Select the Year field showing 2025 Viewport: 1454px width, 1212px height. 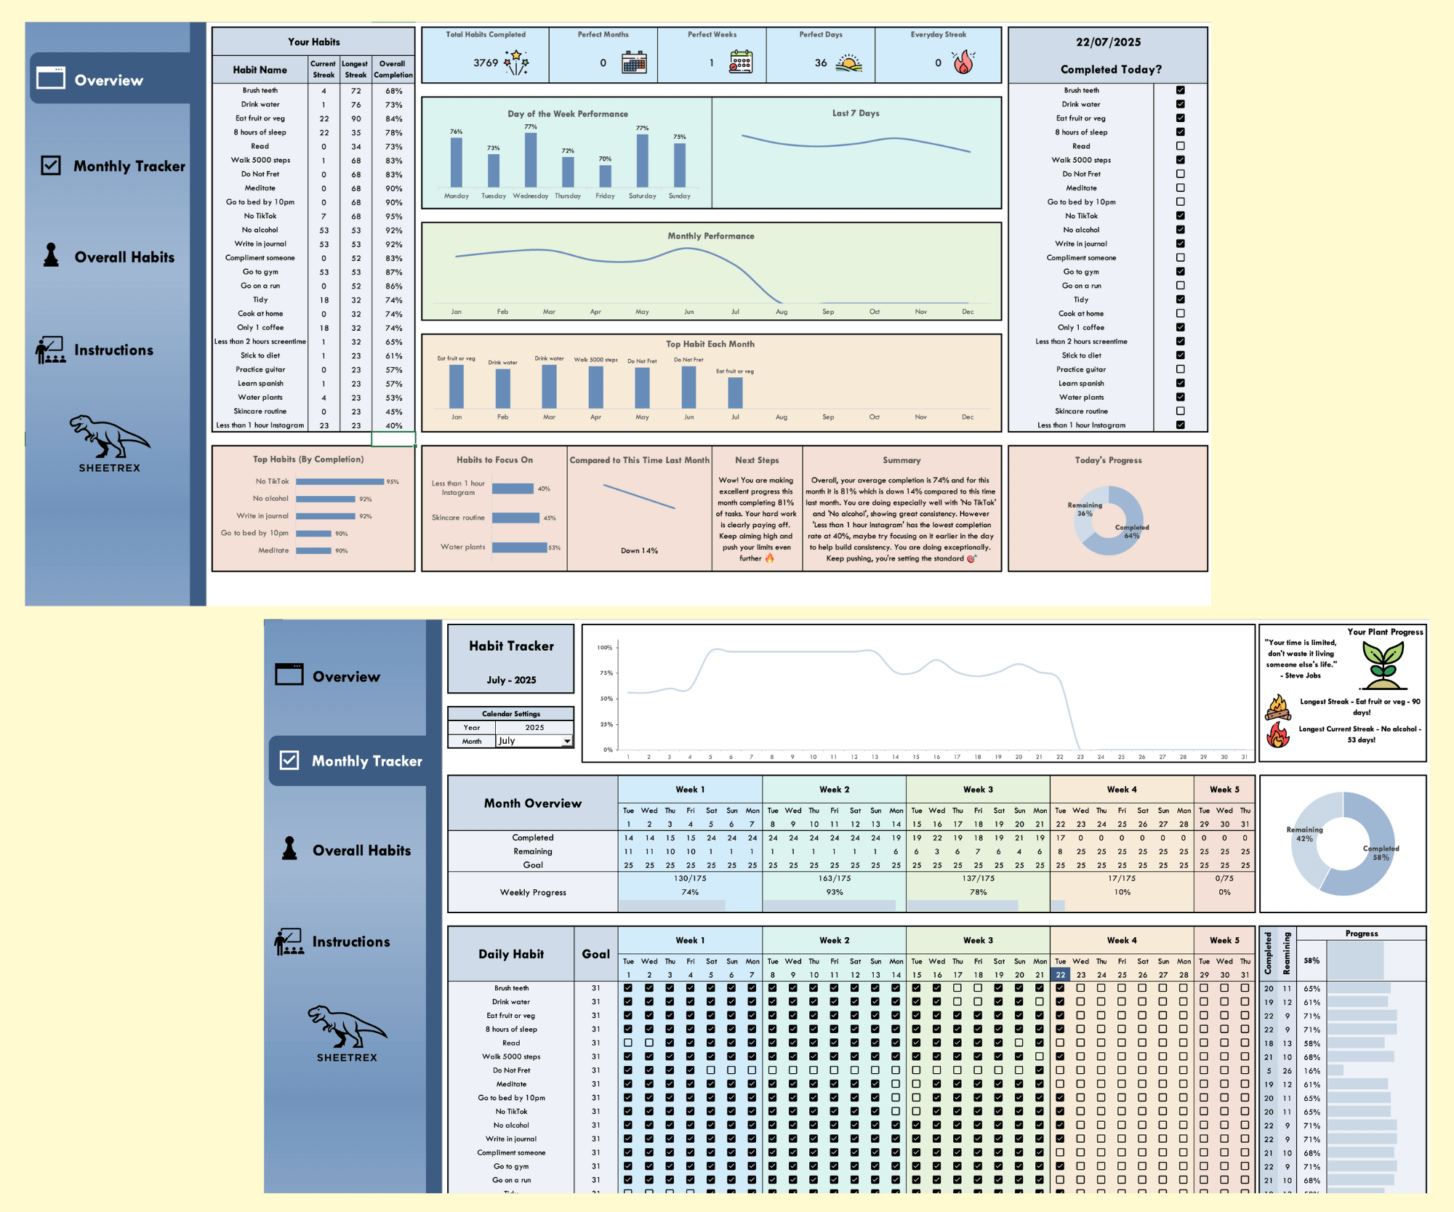pos(534,727)
